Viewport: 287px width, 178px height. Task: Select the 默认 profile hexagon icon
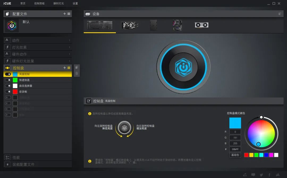(x=12, y=25)
